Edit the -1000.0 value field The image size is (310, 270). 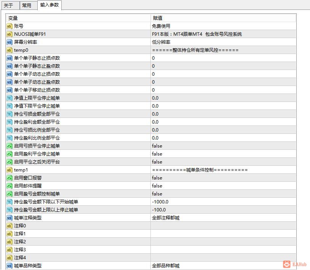223,202
